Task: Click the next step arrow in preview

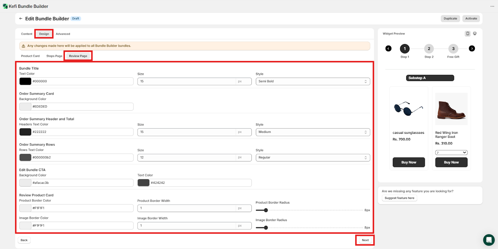Action: click(x=472, y=48)
